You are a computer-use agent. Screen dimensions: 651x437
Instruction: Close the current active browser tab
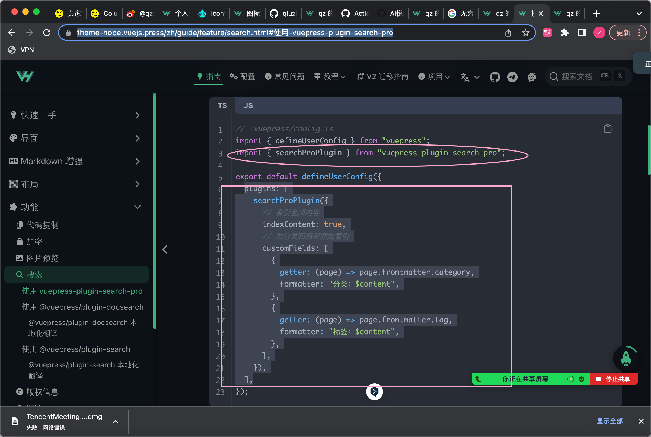pos(541,13)
